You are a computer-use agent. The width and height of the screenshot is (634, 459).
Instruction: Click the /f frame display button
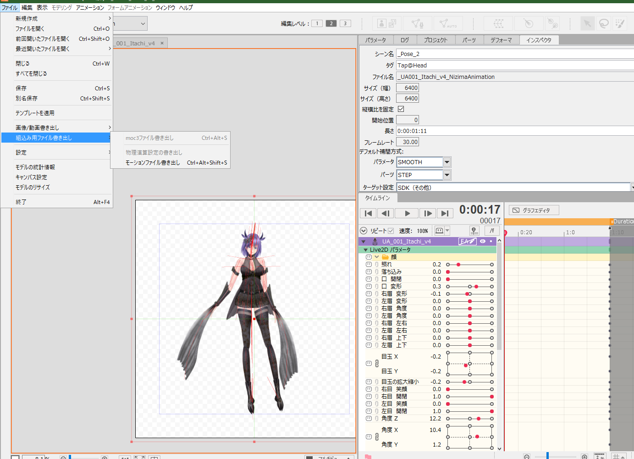(x=492, y=231)
